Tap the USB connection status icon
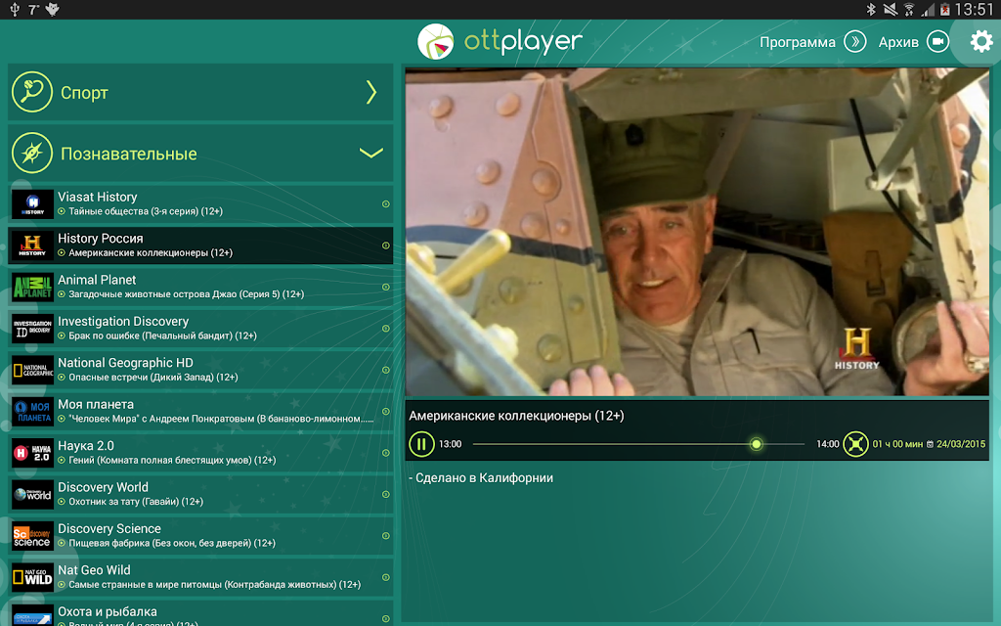Image resolution: width=1001 pixels, height=626 pixels. [x=15, y=10]
